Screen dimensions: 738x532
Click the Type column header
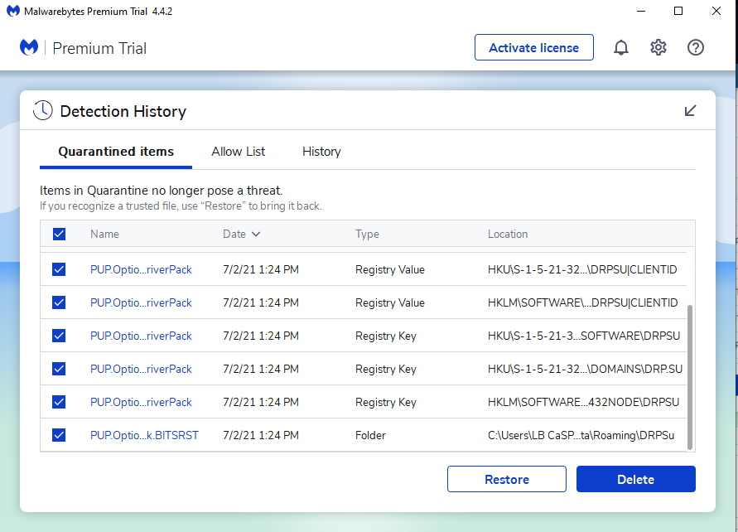tap(367, 234)
